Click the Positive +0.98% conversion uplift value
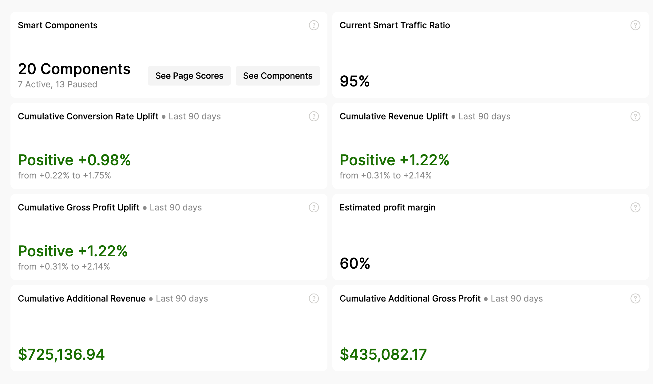This screenshot has height=384, width=653. tap(74, 160)
